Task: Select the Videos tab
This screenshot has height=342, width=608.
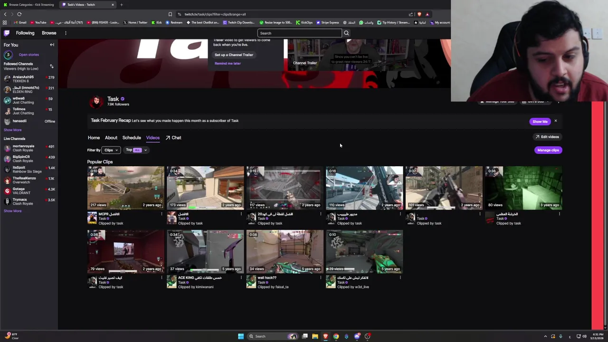Action: coord(153,138)
